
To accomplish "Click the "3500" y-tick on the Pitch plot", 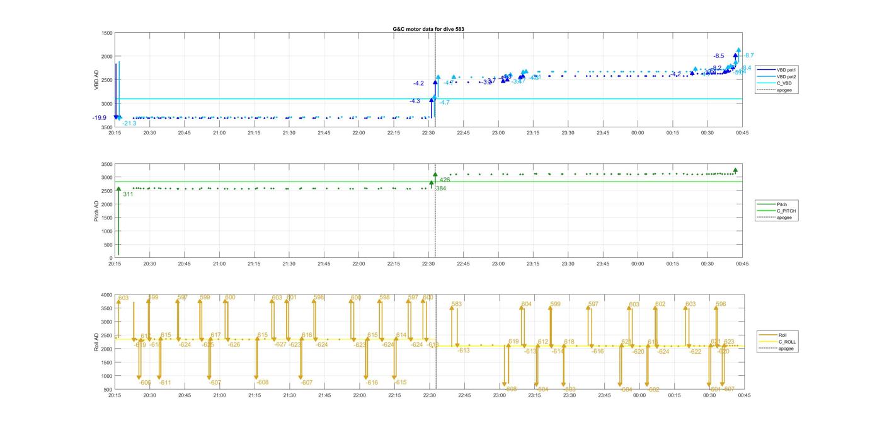I will click(107, 164).
